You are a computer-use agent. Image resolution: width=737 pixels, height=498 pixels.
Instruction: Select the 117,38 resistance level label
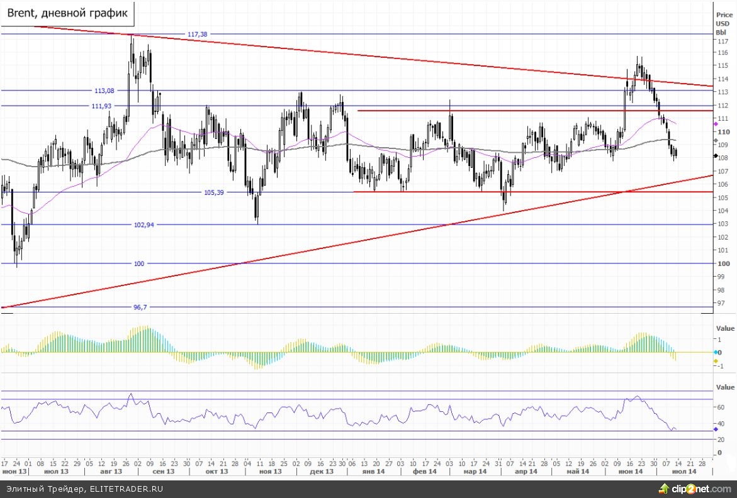(x=196, y=34)
